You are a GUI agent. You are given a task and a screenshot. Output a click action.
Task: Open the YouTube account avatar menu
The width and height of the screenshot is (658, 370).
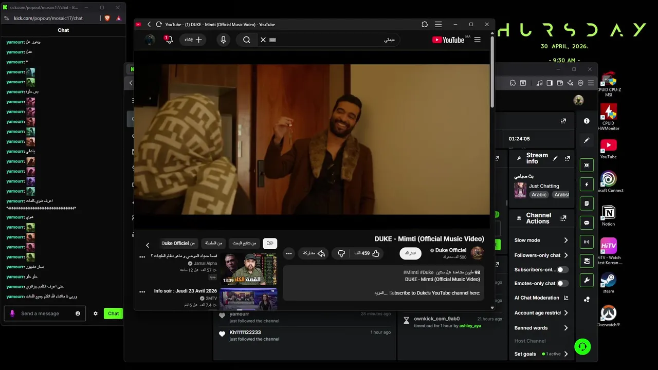150,40
